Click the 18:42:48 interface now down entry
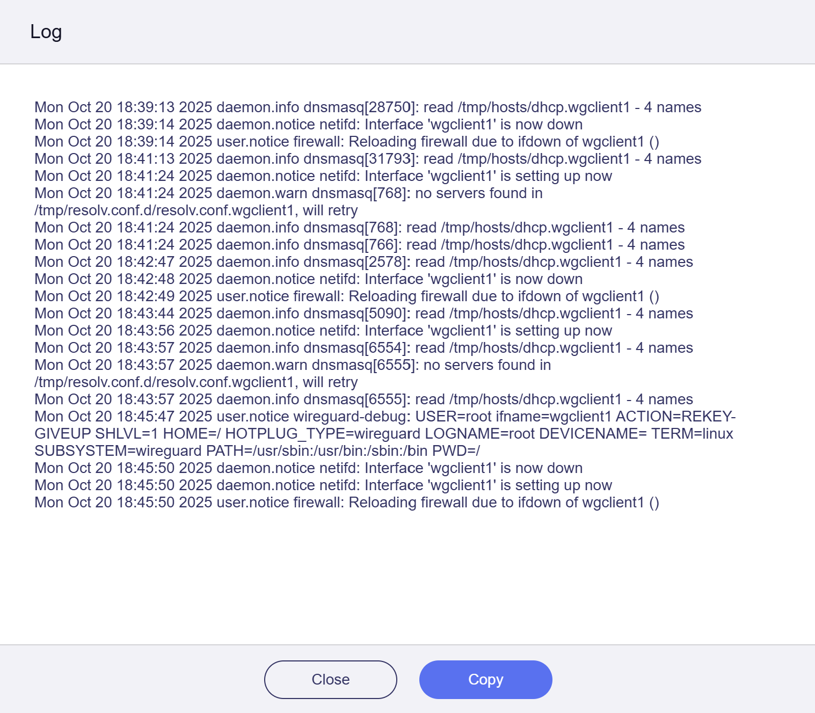The height and width of the screenshot is (713, 815). [x=308, y=279]
